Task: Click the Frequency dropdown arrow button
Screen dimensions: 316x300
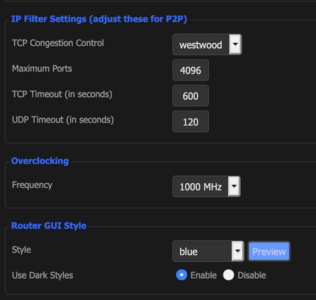Action: click(x=234, y=187)
